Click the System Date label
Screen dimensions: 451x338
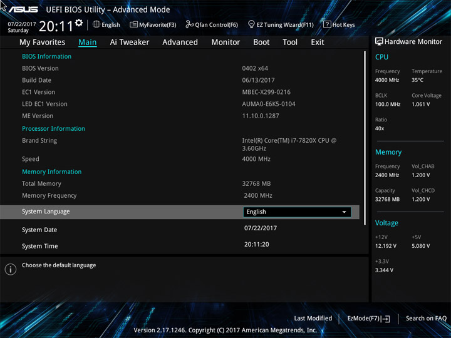point(39,230)
